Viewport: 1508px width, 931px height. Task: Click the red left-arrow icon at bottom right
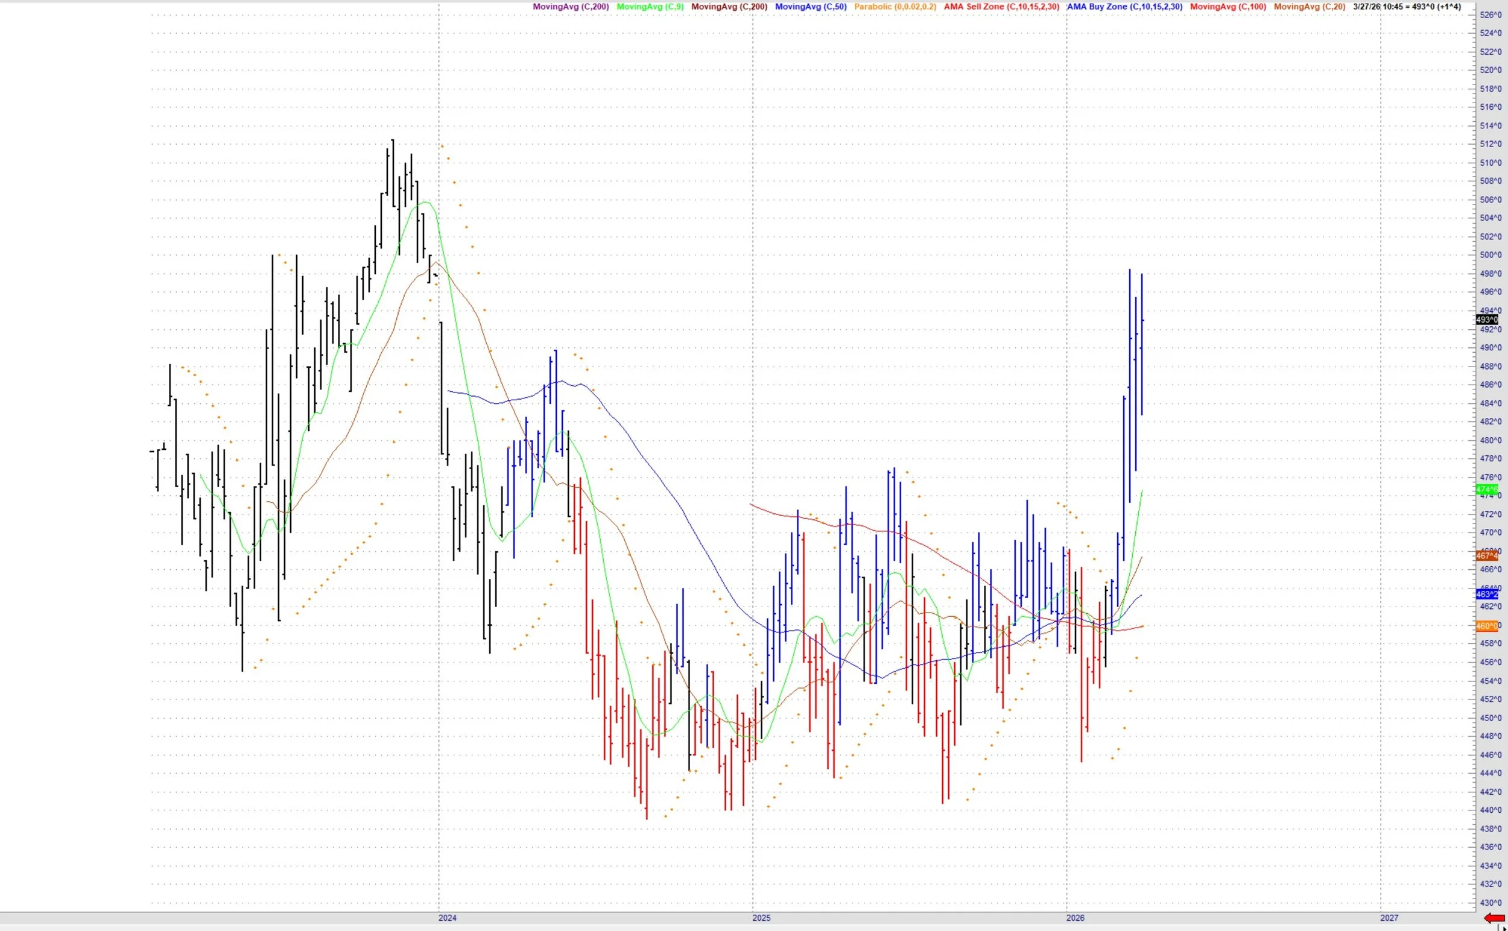[x=1495, y=919]
